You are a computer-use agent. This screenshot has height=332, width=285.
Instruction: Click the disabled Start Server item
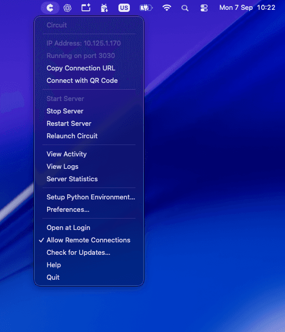pos(89,99)
